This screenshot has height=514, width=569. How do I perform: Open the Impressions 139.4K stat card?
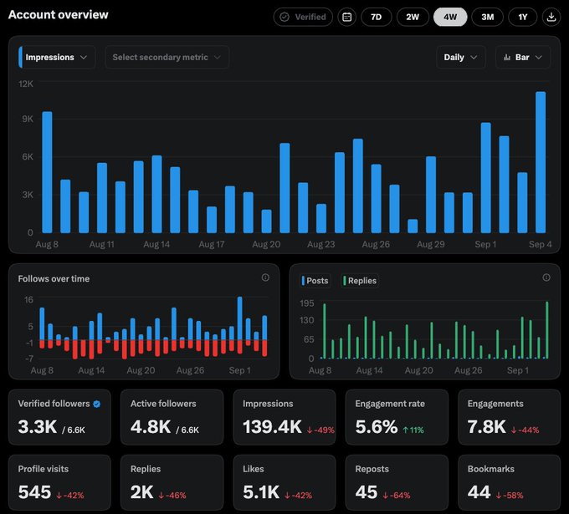[284, 417]
